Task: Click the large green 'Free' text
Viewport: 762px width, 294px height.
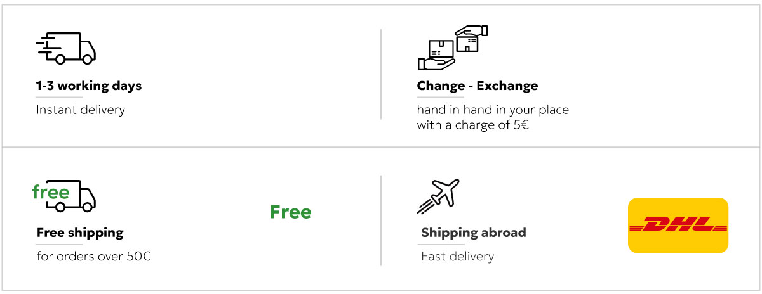Action: pos(290,212)
